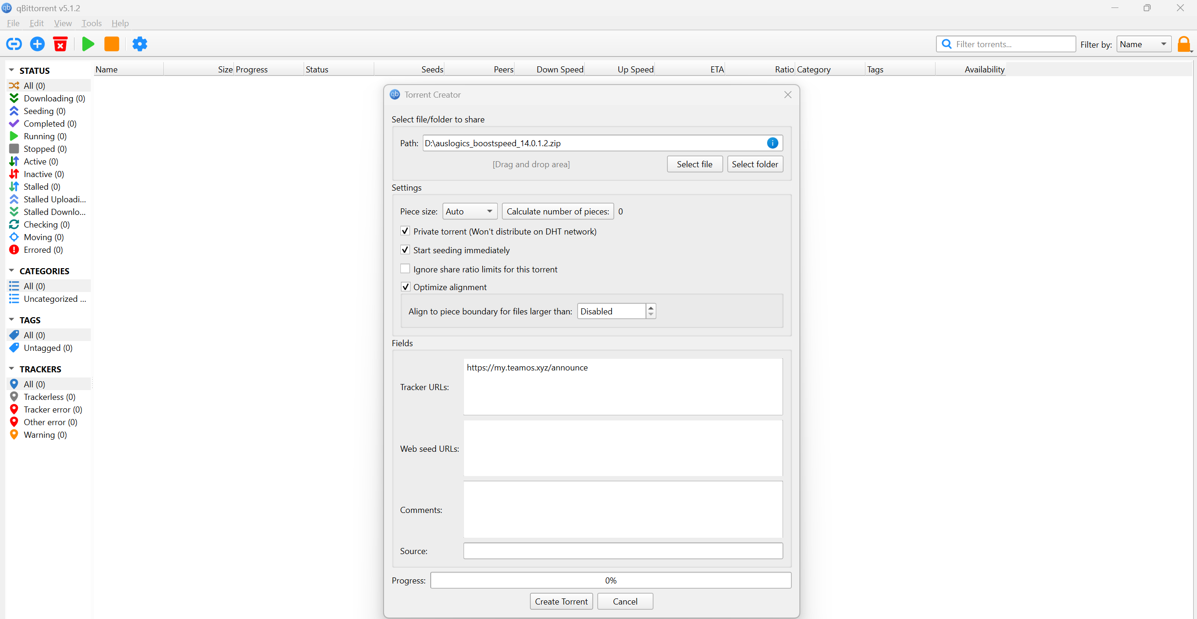Open the Tools menu

91,23
